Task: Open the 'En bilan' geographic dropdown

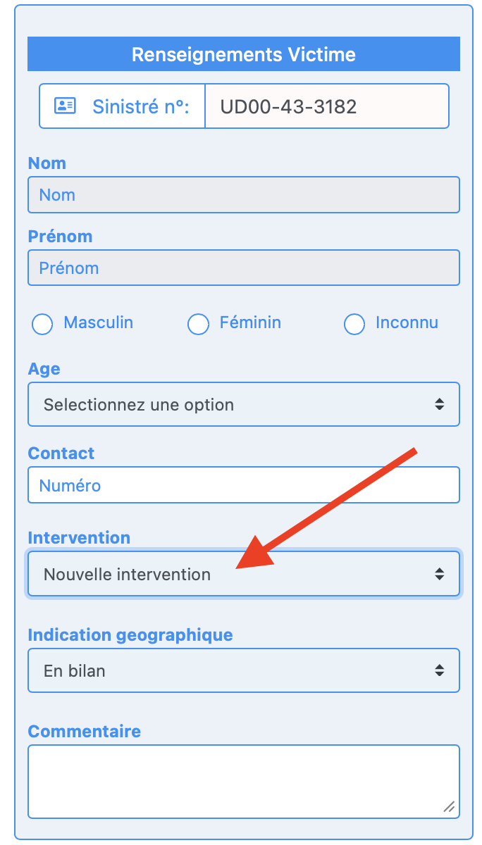Action: (243, 671)
